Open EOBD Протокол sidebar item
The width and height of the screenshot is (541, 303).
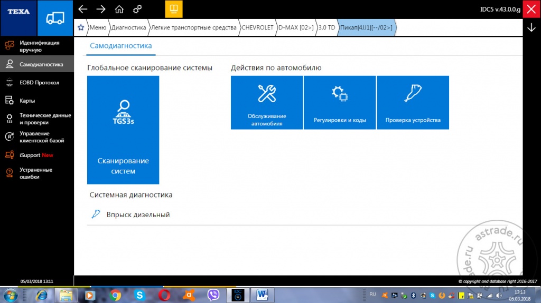(x=37, y=83)
